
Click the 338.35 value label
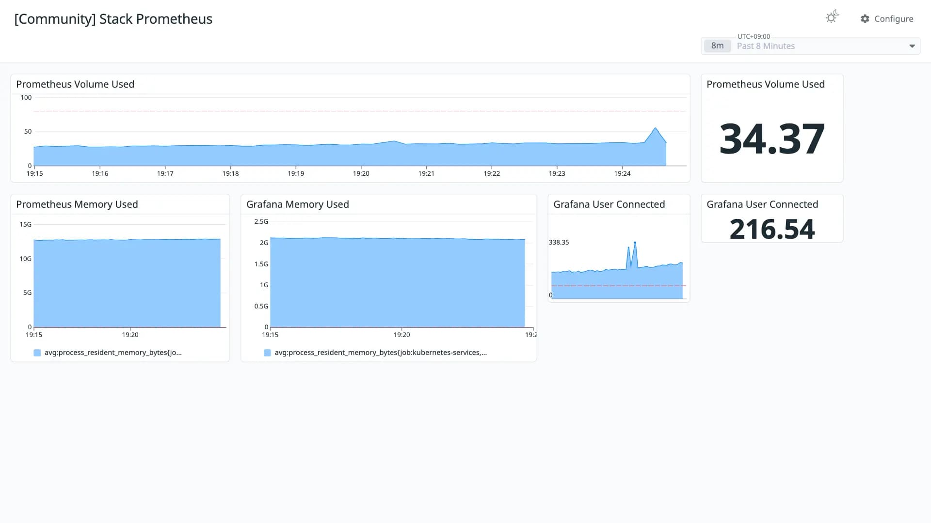[x=559, y=242]
